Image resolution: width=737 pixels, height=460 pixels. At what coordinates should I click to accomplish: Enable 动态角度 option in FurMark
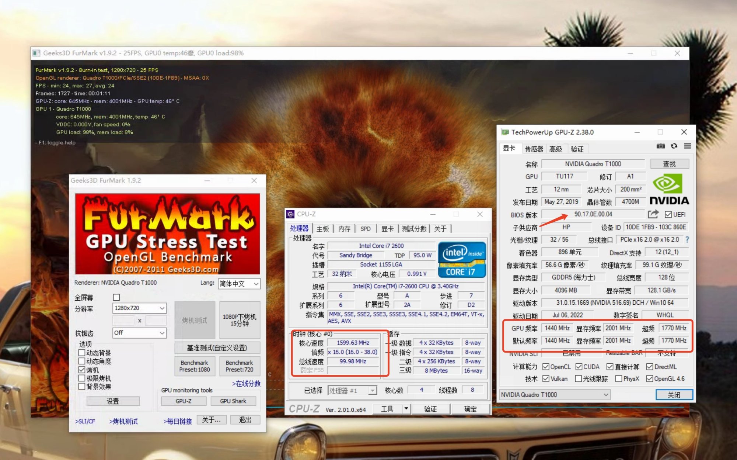click(x=82, y=361)
